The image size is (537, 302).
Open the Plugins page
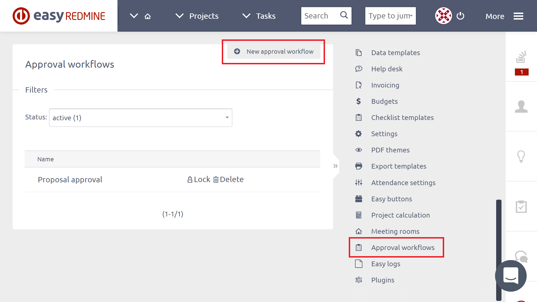coord(383,280)
